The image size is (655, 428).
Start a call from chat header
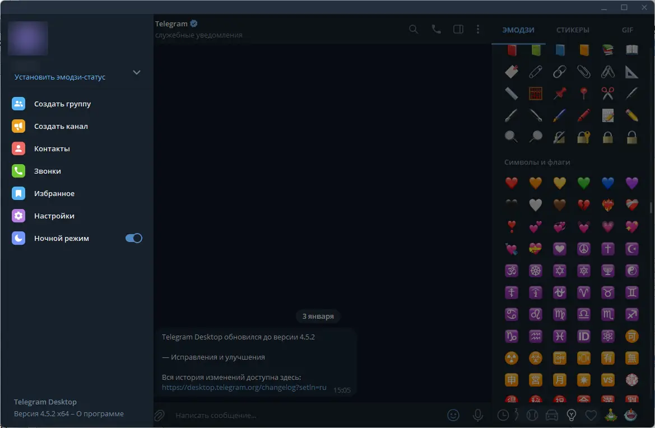(x=436, y=29)
